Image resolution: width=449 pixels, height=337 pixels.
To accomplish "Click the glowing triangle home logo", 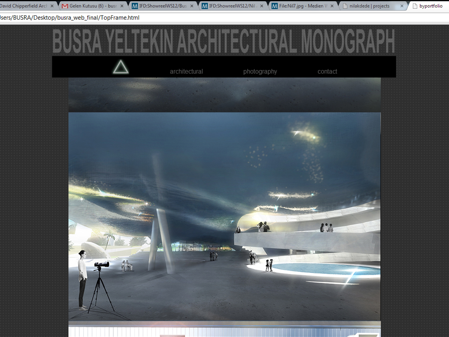I will pos(121,67).
